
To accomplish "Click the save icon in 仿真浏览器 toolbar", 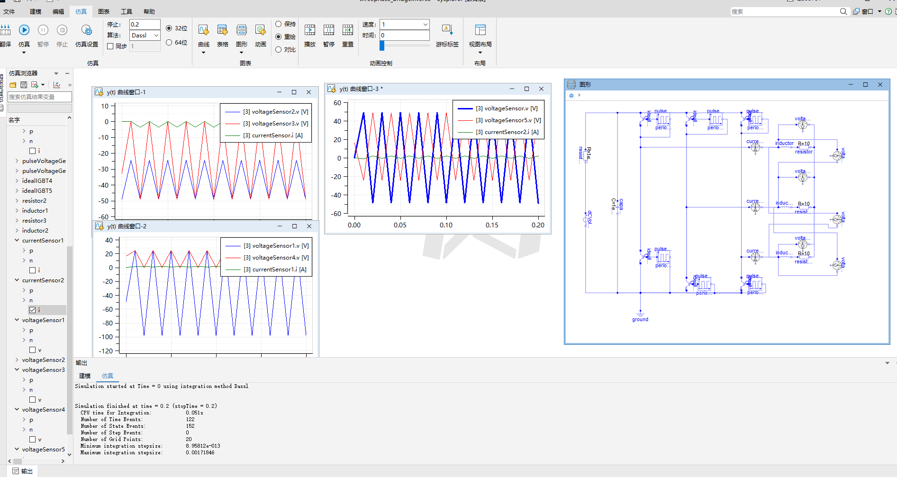I will pos(24,85).
